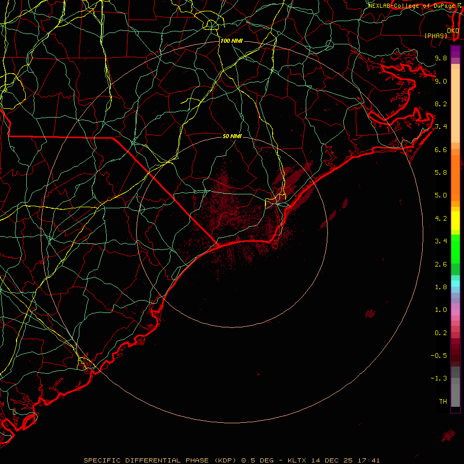The width and height of the screenshot is (464, 464).
Task: Click the 50 NMI range ring label
Action: point(232,136)
